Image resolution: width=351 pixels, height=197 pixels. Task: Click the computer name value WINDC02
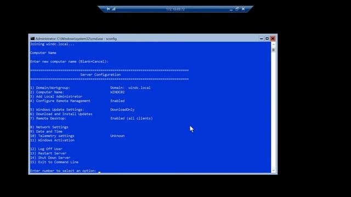[x=117, y=92]
